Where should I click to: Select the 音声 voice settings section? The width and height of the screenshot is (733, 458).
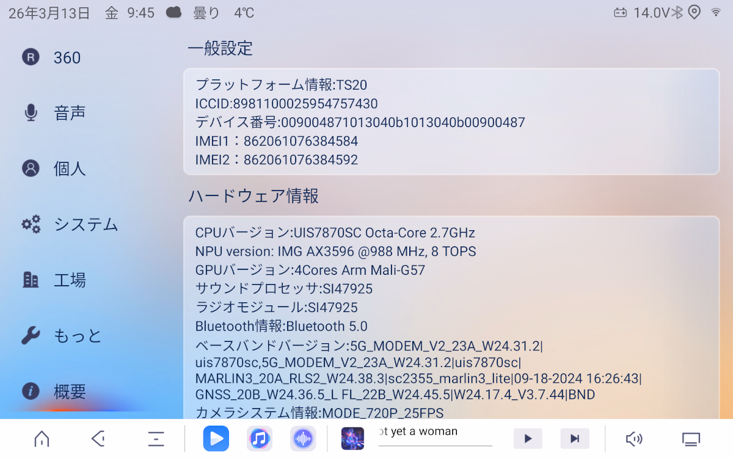tap(69, 112)
